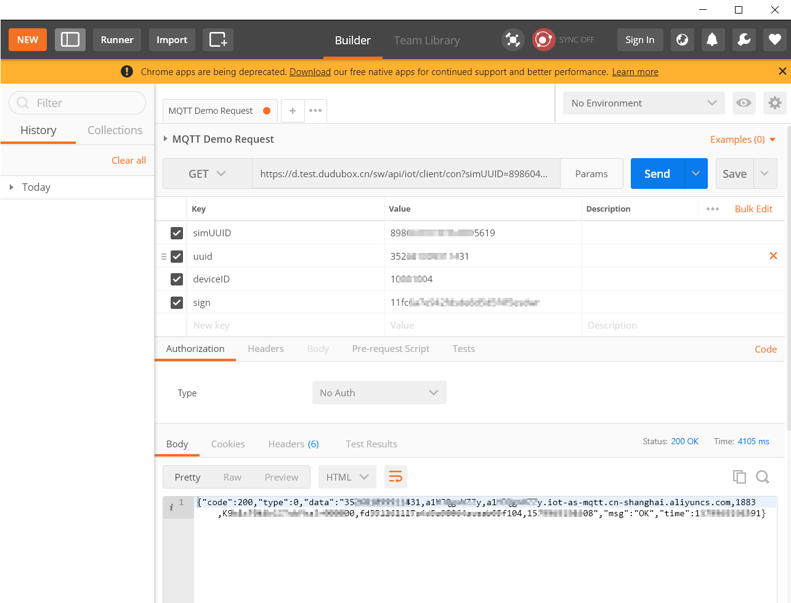
Task: Click Clear all in the History panel
Action: click(128, 160)
